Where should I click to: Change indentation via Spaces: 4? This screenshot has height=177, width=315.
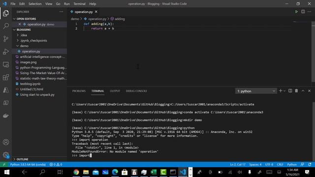[255, 165]
